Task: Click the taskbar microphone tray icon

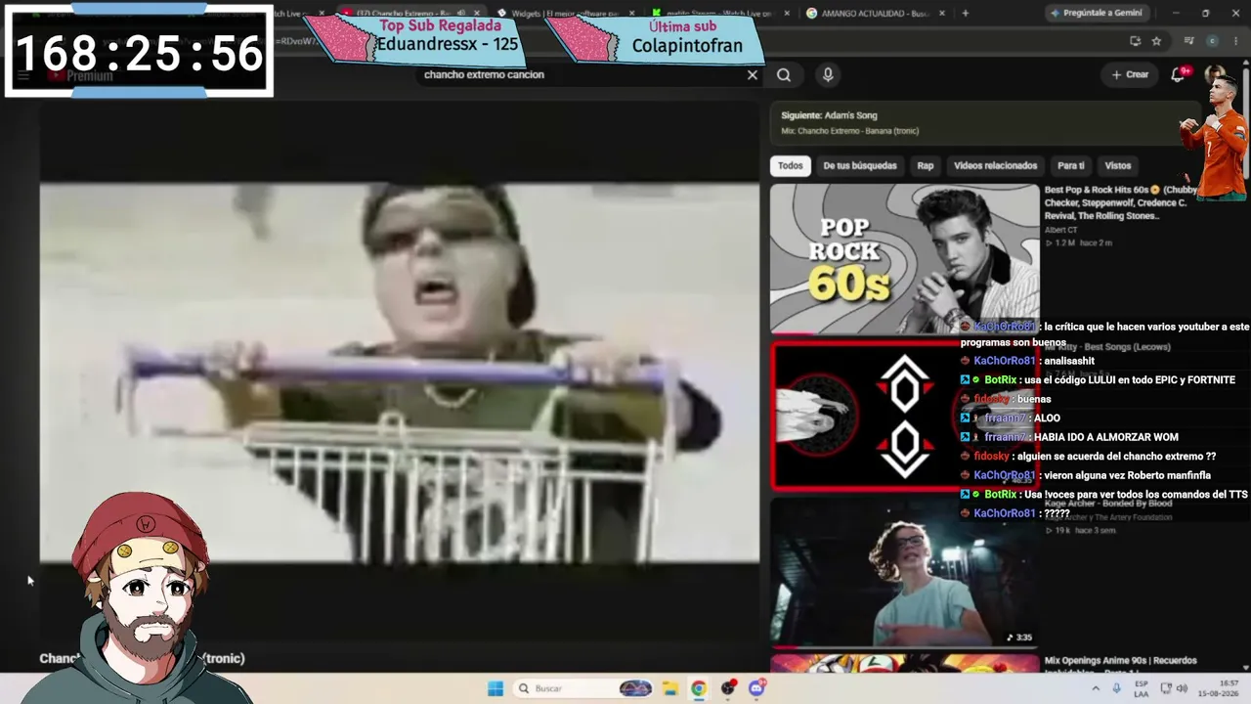Action: pos(1116,688)
